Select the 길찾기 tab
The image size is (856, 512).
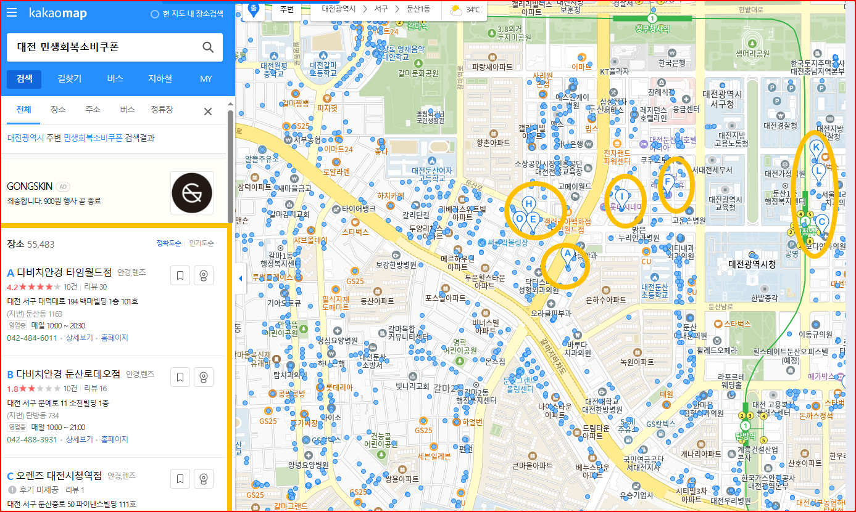coord(70,79)
